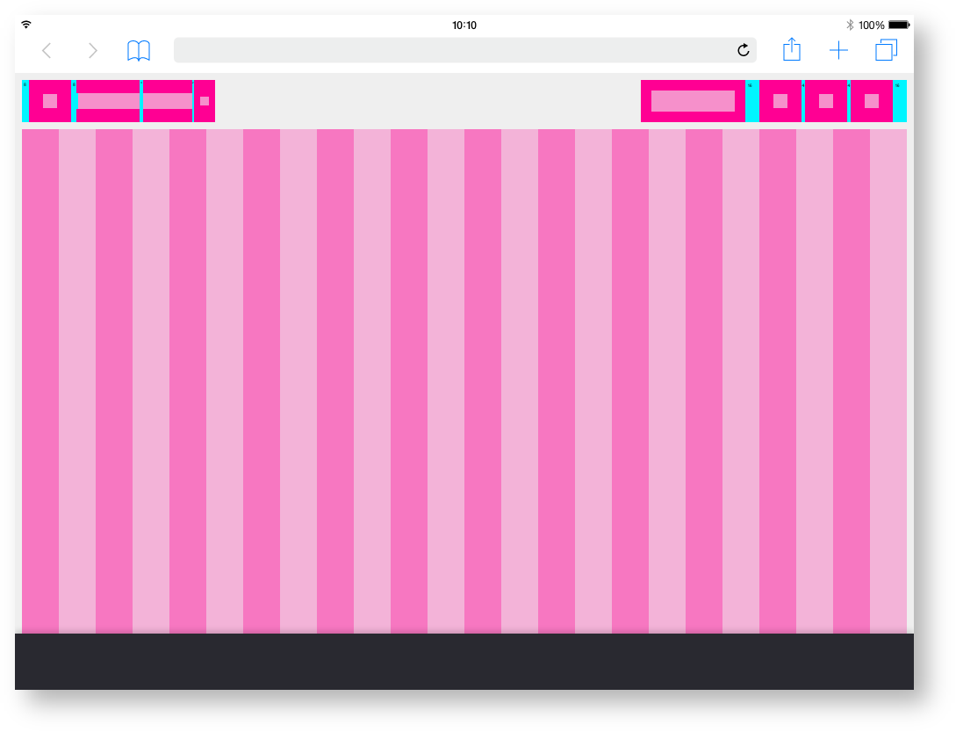Click the empty Safari address bar
Image resolution: width=956 pixels, height=732 pixels.
[x=456, y=51]
